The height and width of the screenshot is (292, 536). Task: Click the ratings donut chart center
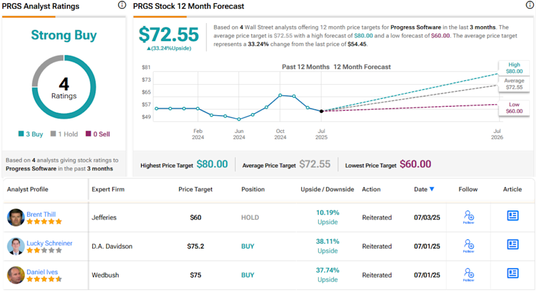point(64,88)
